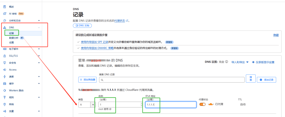Select 记录 under the DNS menu
The width and height of the screenshot is (285, 117).
pyautogui.click(x=12, y=33)
